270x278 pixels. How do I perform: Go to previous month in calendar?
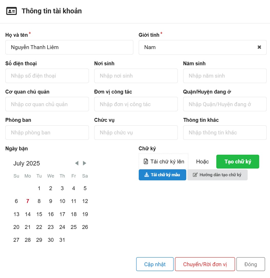point(77,163)
